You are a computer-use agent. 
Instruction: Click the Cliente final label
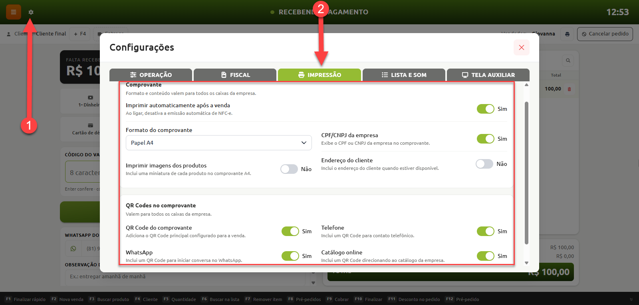pyautogui.click(x=51, y=34)
